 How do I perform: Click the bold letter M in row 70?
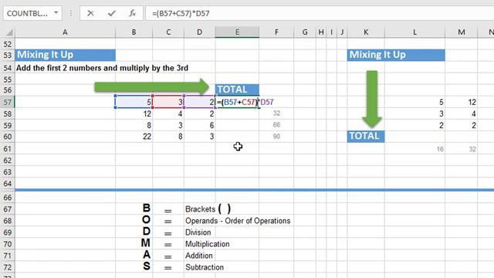tap(146, 243)
